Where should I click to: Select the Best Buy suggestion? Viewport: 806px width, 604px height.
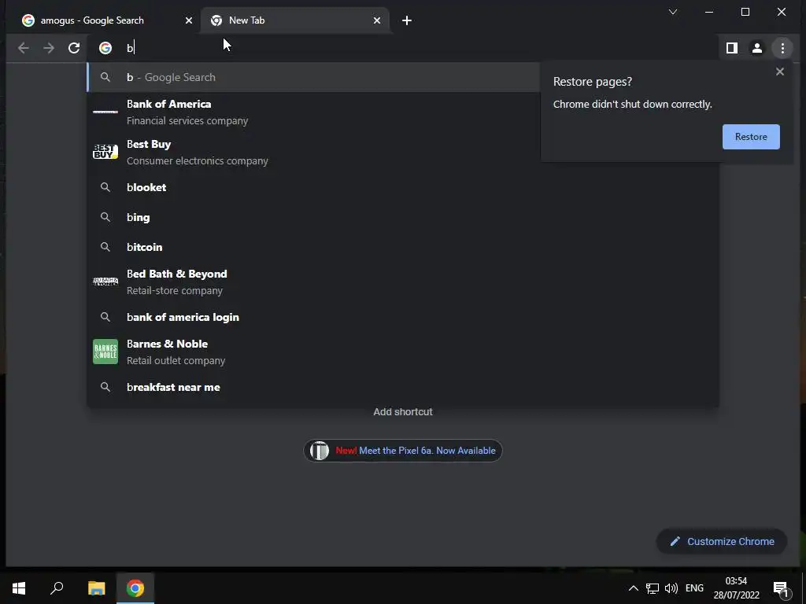pyautogui.click(x=313, y=152)
